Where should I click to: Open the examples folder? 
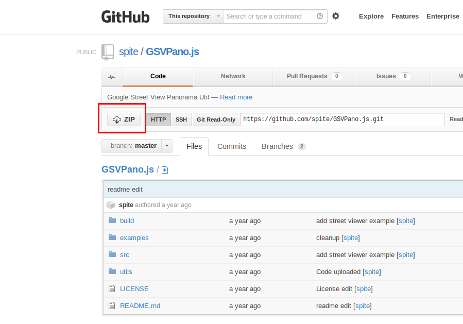[134, 238]
